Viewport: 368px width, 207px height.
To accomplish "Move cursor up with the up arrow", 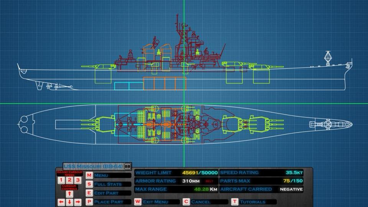I will [69, 194].
